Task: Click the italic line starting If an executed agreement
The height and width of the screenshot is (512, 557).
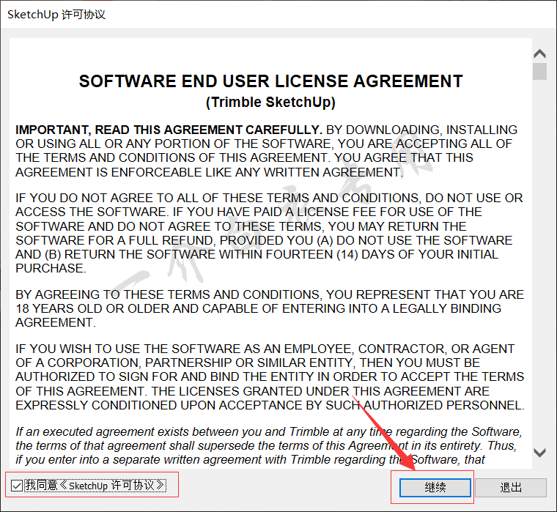Action: click(269, 431)
